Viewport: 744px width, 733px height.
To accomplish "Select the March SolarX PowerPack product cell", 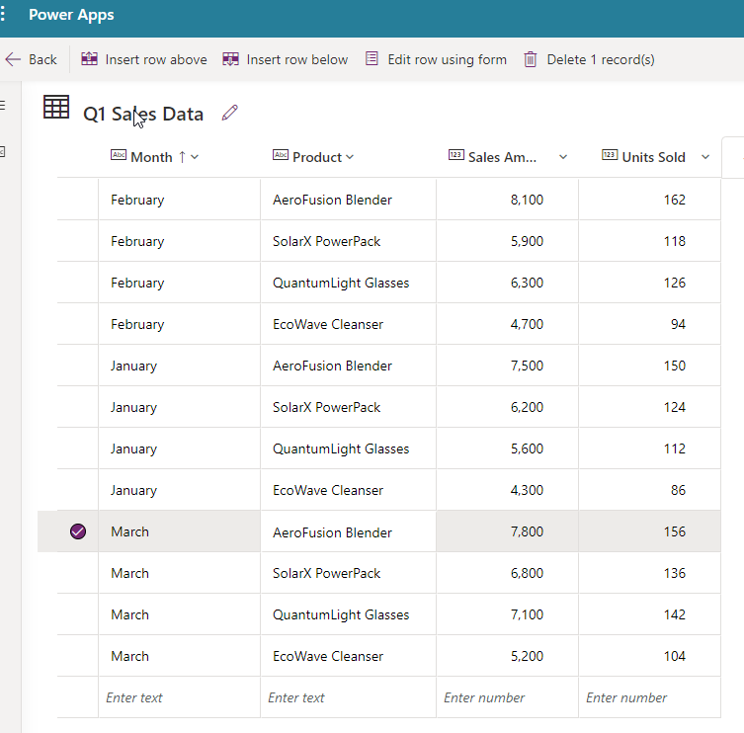I will point(348,573).
